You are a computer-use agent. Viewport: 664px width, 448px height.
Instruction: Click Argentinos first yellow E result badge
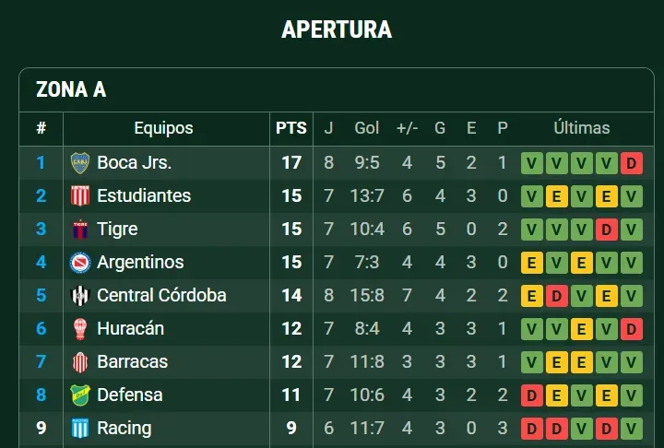click(x=531, y=263)
